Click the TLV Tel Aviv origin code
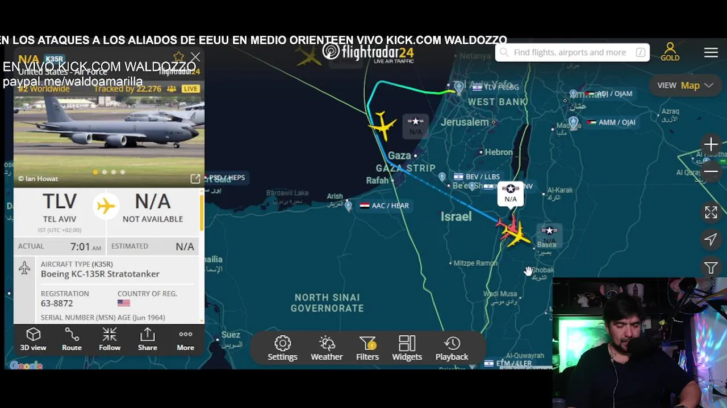The width and height of the screenshot is (727, 408). (60, 201)
